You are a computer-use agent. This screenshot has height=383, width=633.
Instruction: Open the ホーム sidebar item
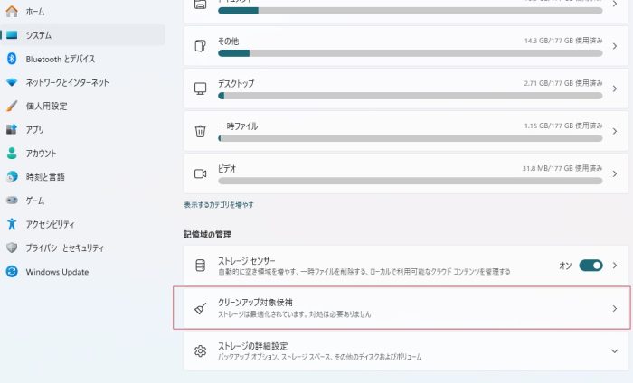83,11
